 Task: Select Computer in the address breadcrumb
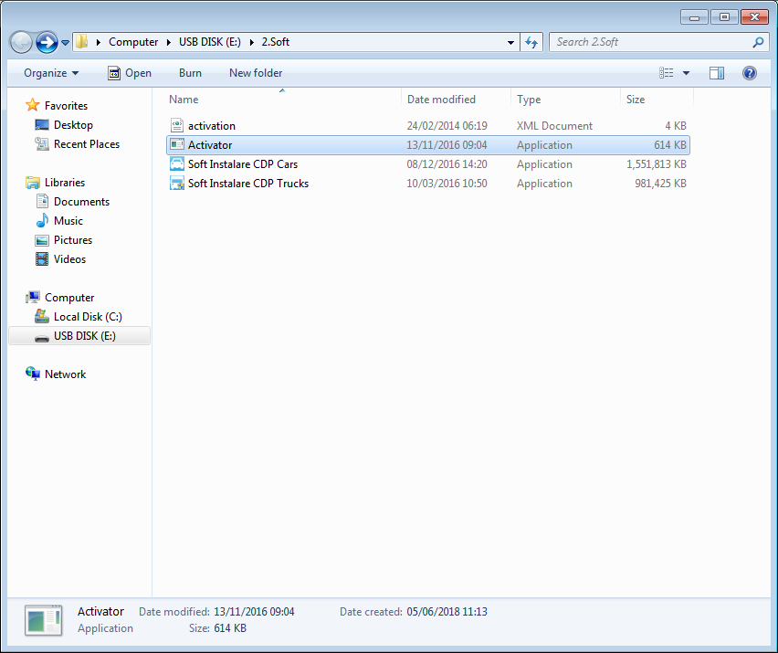(x=133, y=42)
